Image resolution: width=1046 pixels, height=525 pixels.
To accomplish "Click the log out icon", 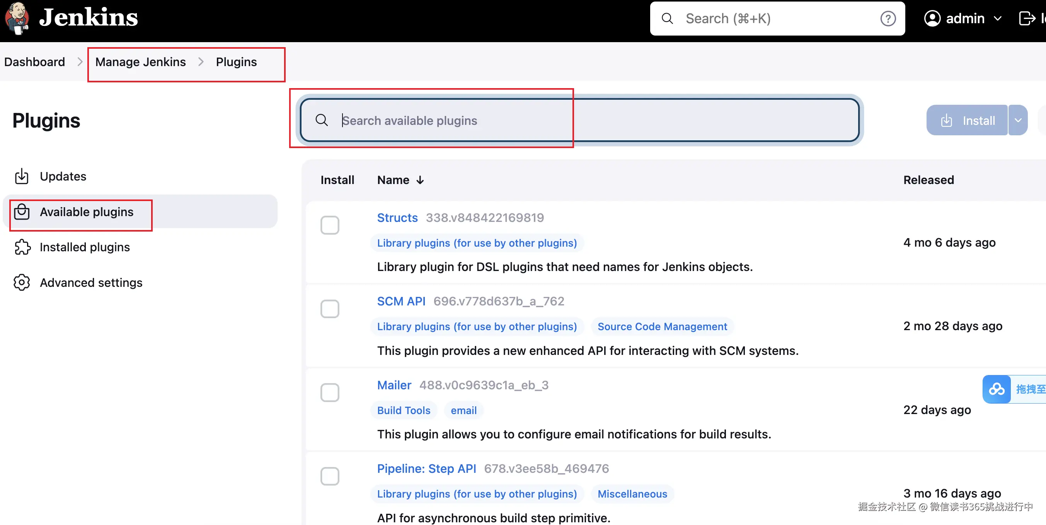I will point(1027,19).
